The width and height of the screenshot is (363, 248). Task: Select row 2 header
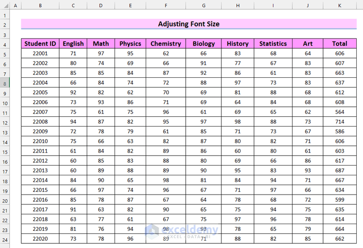point(5,25)
